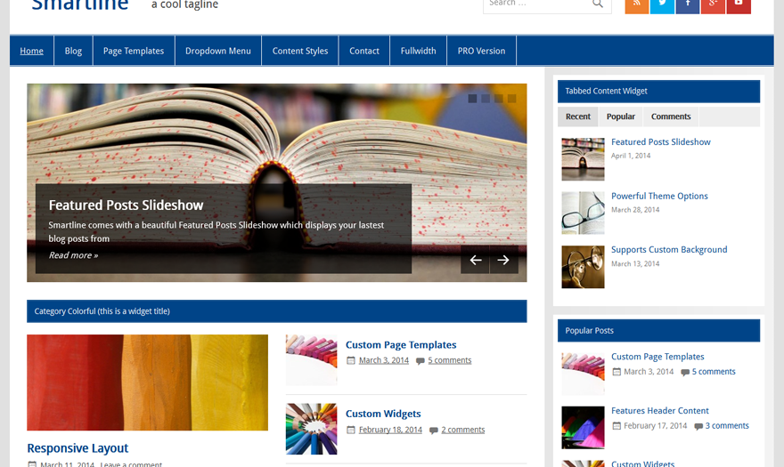
Task: Open the Blog menu item
Action: 73,51
